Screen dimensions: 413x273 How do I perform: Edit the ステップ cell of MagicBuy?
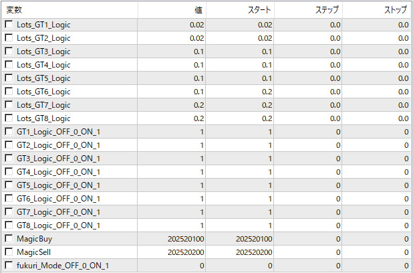tap(308, 239)
